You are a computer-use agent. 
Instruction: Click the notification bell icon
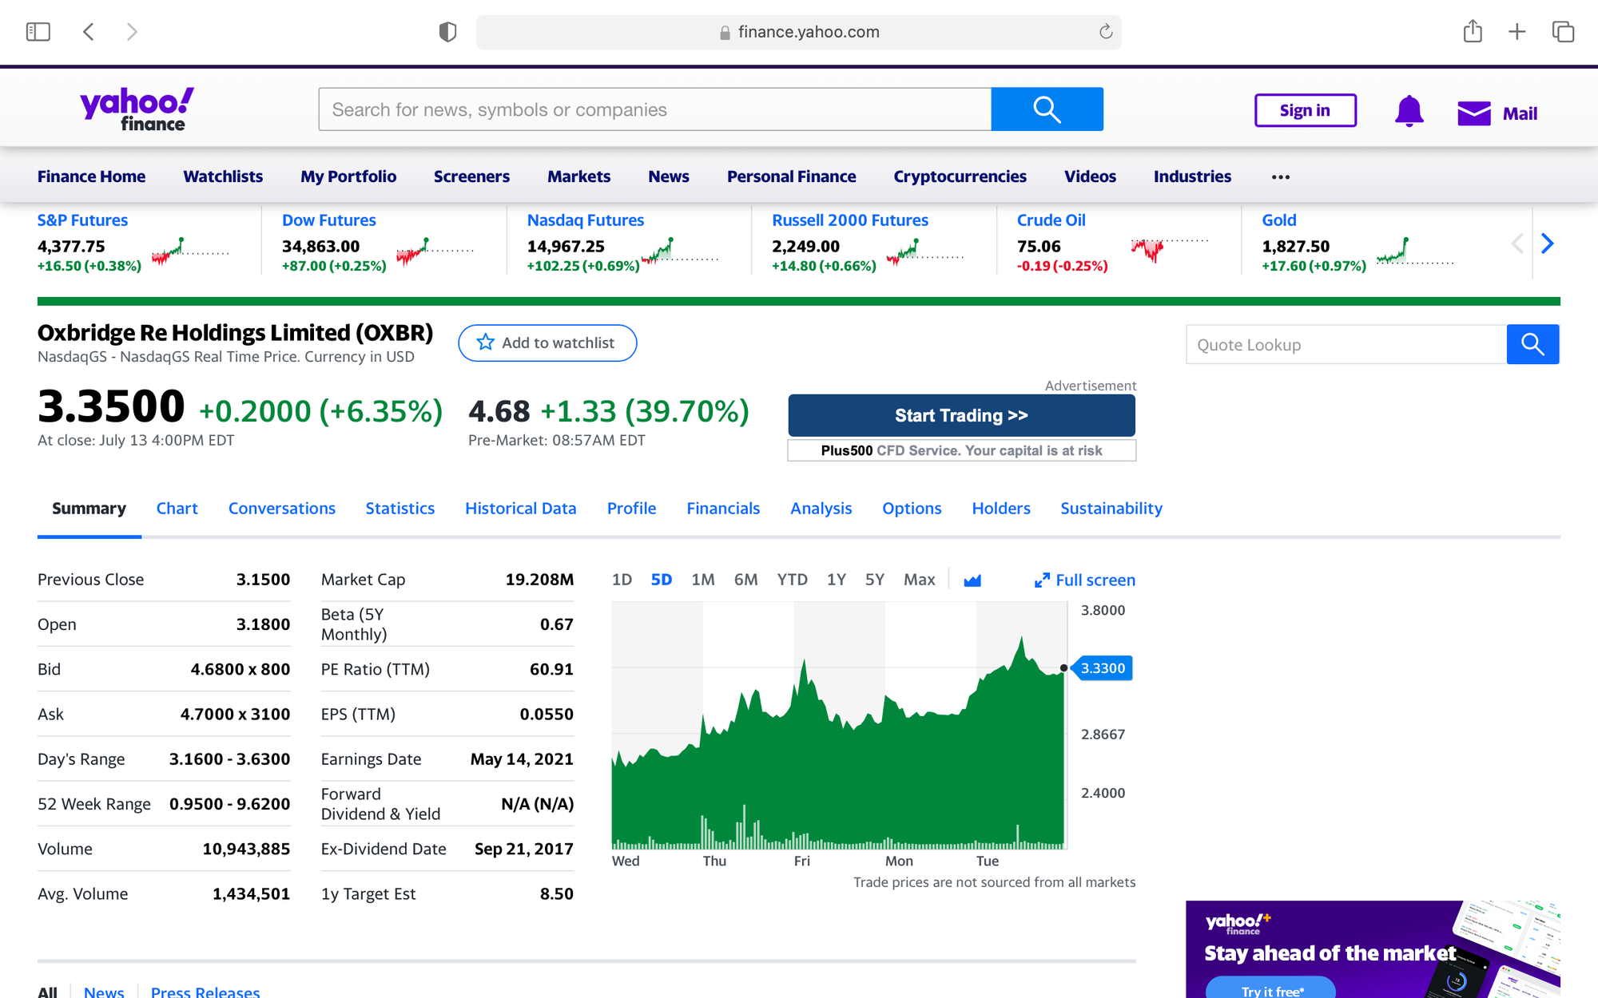click(1408, 112)
